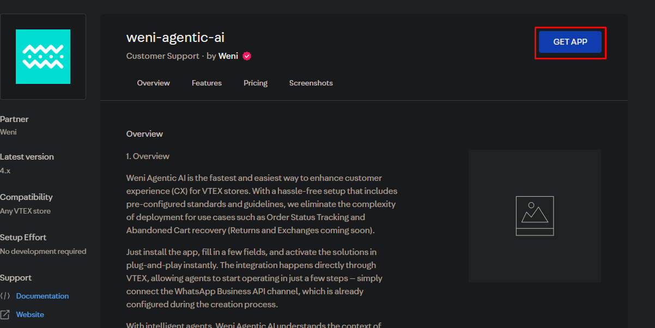Click the Weni wave logo thumbnail
The width and height of the screenshot is (655, 328).
point(43,57)
